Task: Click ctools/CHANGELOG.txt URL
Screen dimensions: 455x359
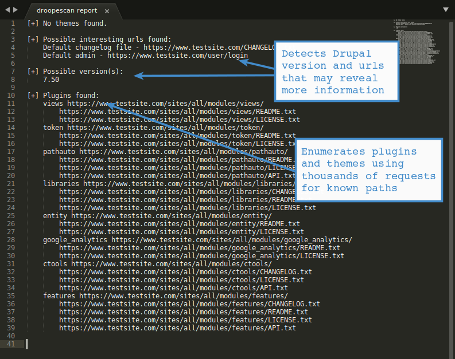Action: (185, 272)
